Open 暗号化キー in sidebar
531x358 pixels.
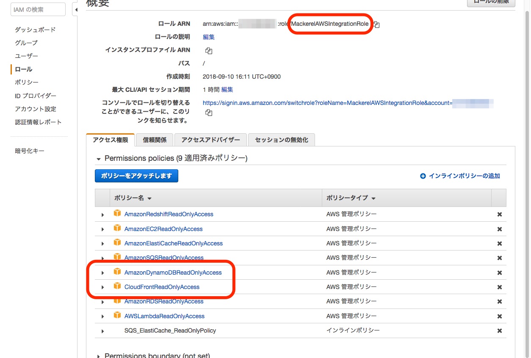click(30, 151)
